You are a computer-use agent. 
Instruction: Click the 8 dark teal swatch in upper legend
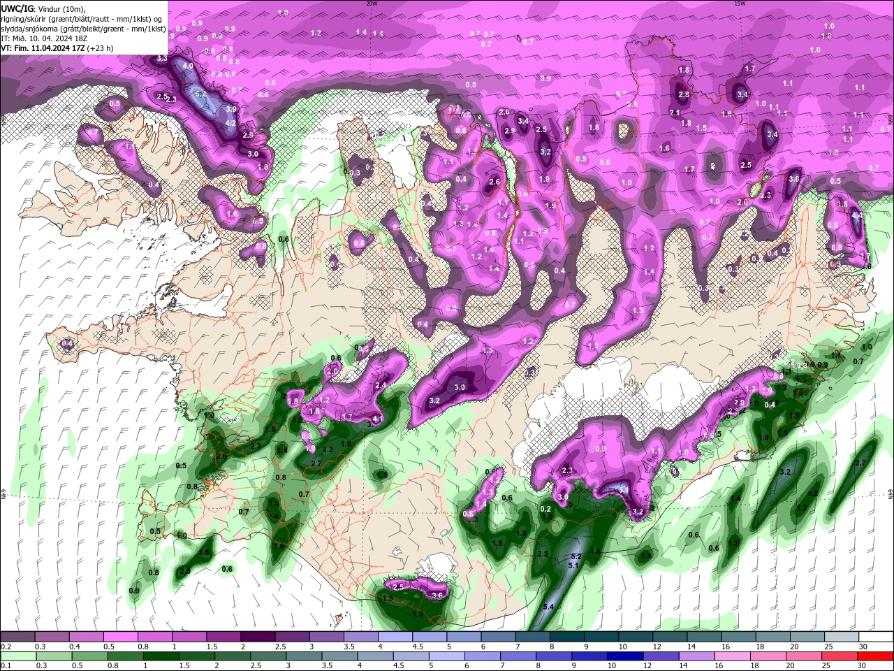(x=566, y=637)
